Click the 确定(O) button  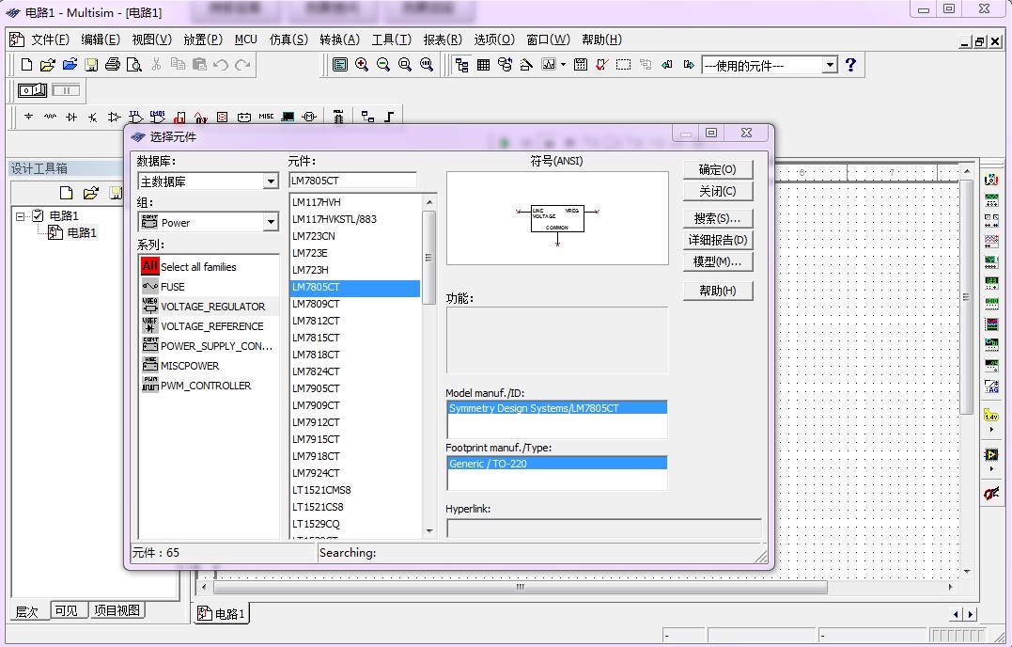[x=718, y=170]
